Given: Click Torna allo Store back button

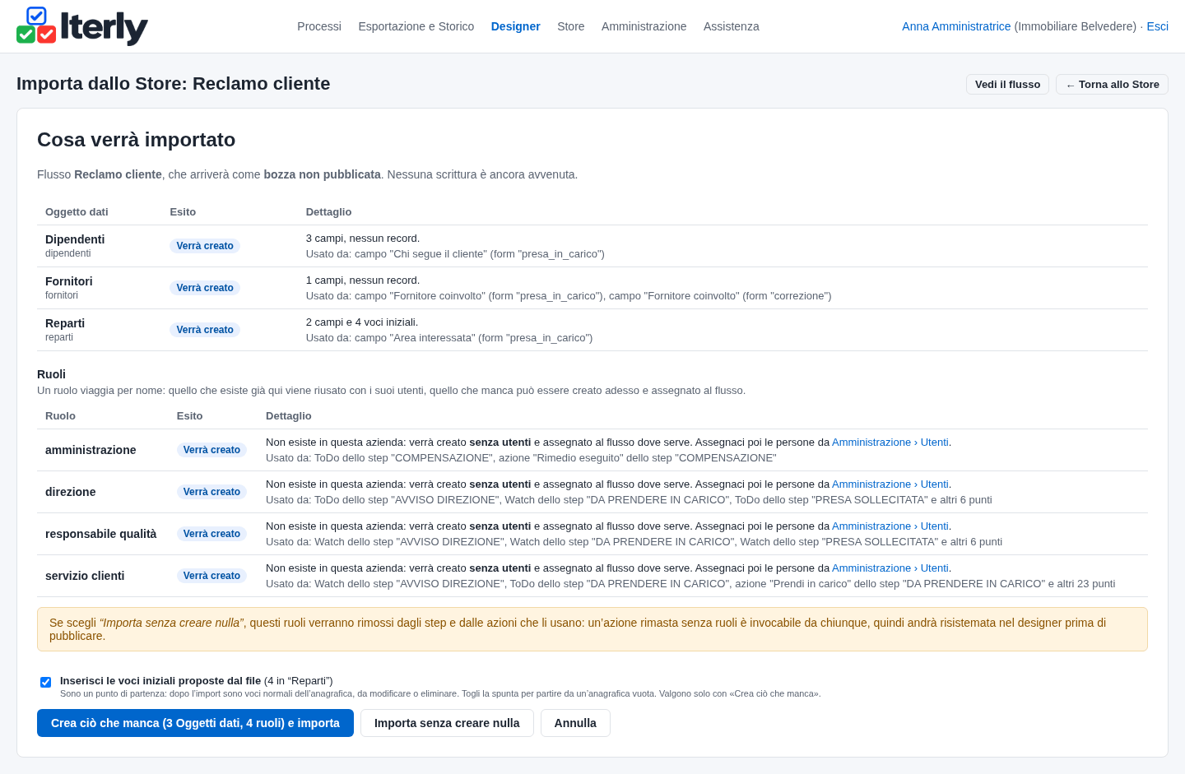Looking at the screenshot, I should 1112,85.
